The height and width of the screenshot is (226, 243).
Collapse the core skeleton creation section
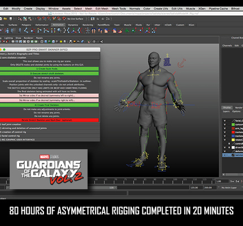coord(50,58)
